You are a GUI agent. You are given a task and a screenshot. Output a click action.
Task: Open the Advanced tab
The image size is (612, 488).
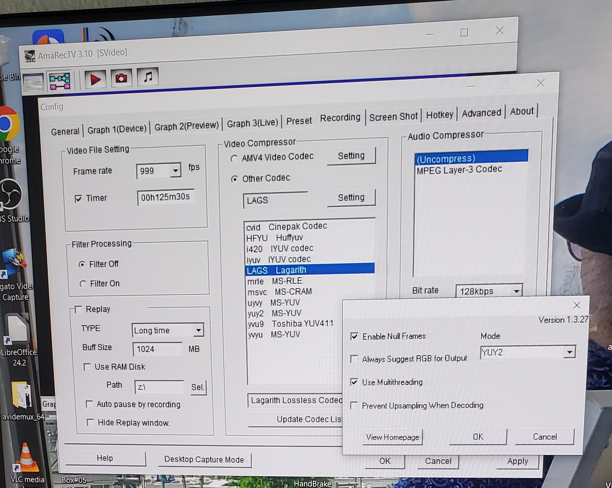[481, 113]
